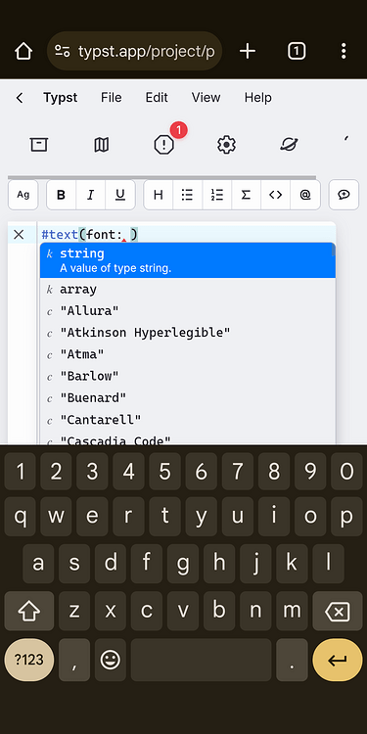Open the File menu

[111, 97]
